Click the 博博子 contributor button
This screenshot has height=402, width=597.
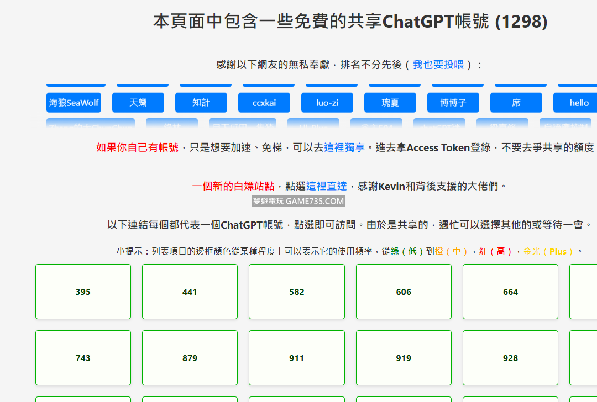[453, 103]
